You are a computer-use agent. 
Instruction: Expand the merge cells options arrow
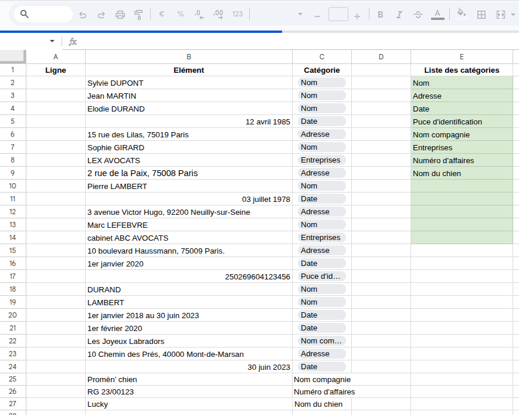click(x=513, y=15)
